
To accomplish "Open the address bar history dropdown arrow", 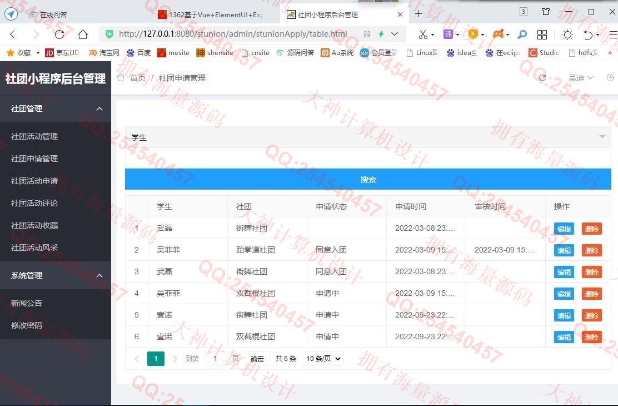I will (x=395, y=34).
